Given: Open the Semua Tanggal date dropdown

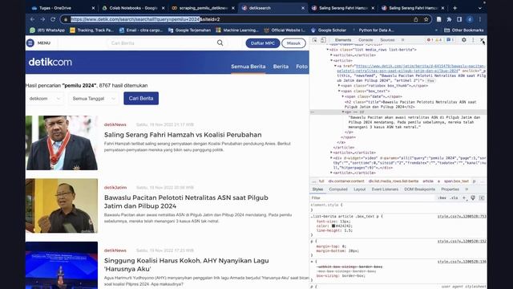Looking at the screenshot, I should [x=94, y=98].
